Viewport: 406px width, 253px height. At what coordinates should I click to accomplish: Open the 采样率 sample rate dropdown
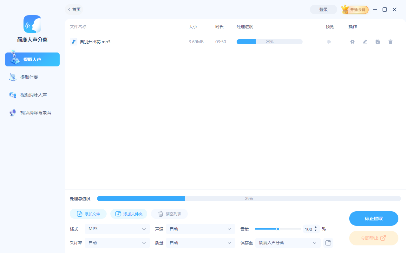(x=117, y=243)
